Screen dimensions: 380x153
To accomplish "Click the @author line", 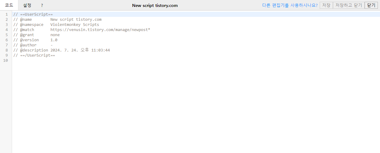I will coord(33,45).
